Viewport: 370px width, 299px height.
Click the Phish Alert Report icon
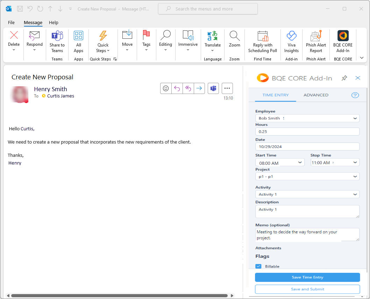[316, 36]
